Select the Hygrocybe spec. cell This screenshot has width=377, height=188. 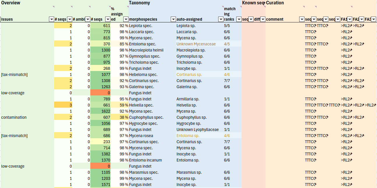(152, 123)
